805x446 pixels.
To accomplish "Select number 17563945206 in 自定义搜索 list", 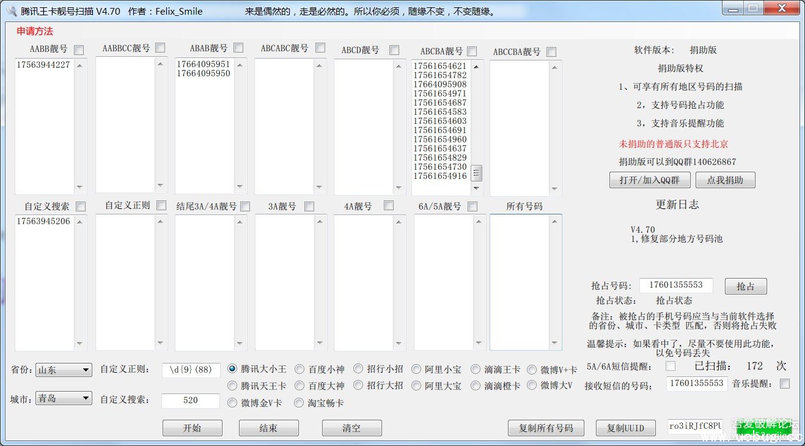I will (43, 221).
